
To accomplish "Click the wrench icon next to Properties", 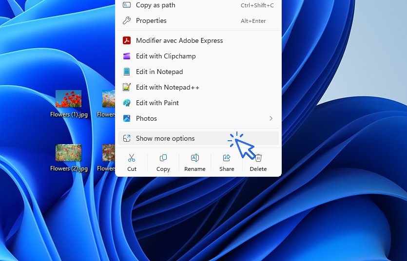I will pyautogui.click(x=127, y=21).
